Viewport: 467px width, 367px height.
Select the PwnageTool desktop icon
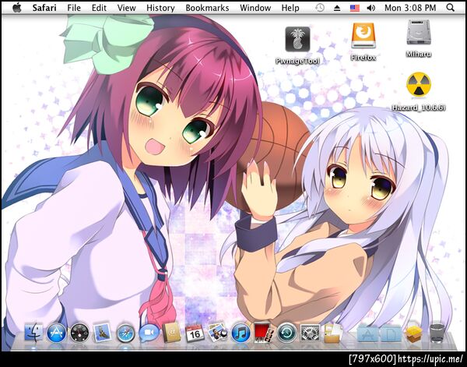(297, 39)
